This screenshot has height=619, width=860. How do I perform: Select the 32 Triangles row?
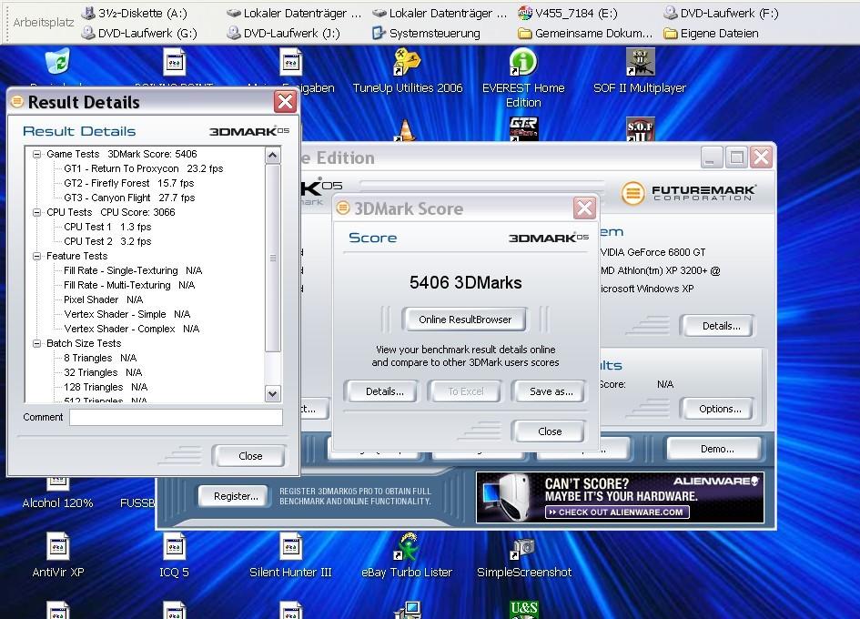103,372
